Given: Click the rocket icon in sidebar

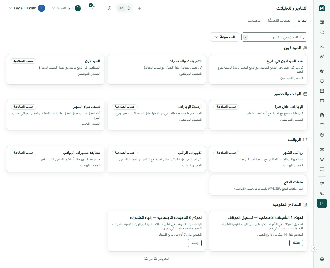Looking at the screenshot, I should coord(322,56).
